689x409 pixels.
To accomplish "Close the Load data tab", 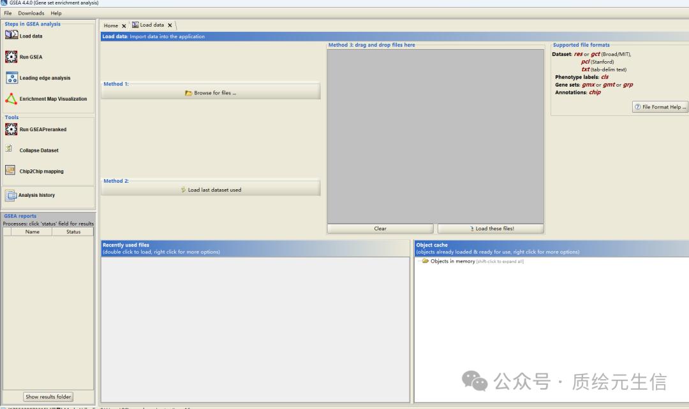I will (170, 25).
